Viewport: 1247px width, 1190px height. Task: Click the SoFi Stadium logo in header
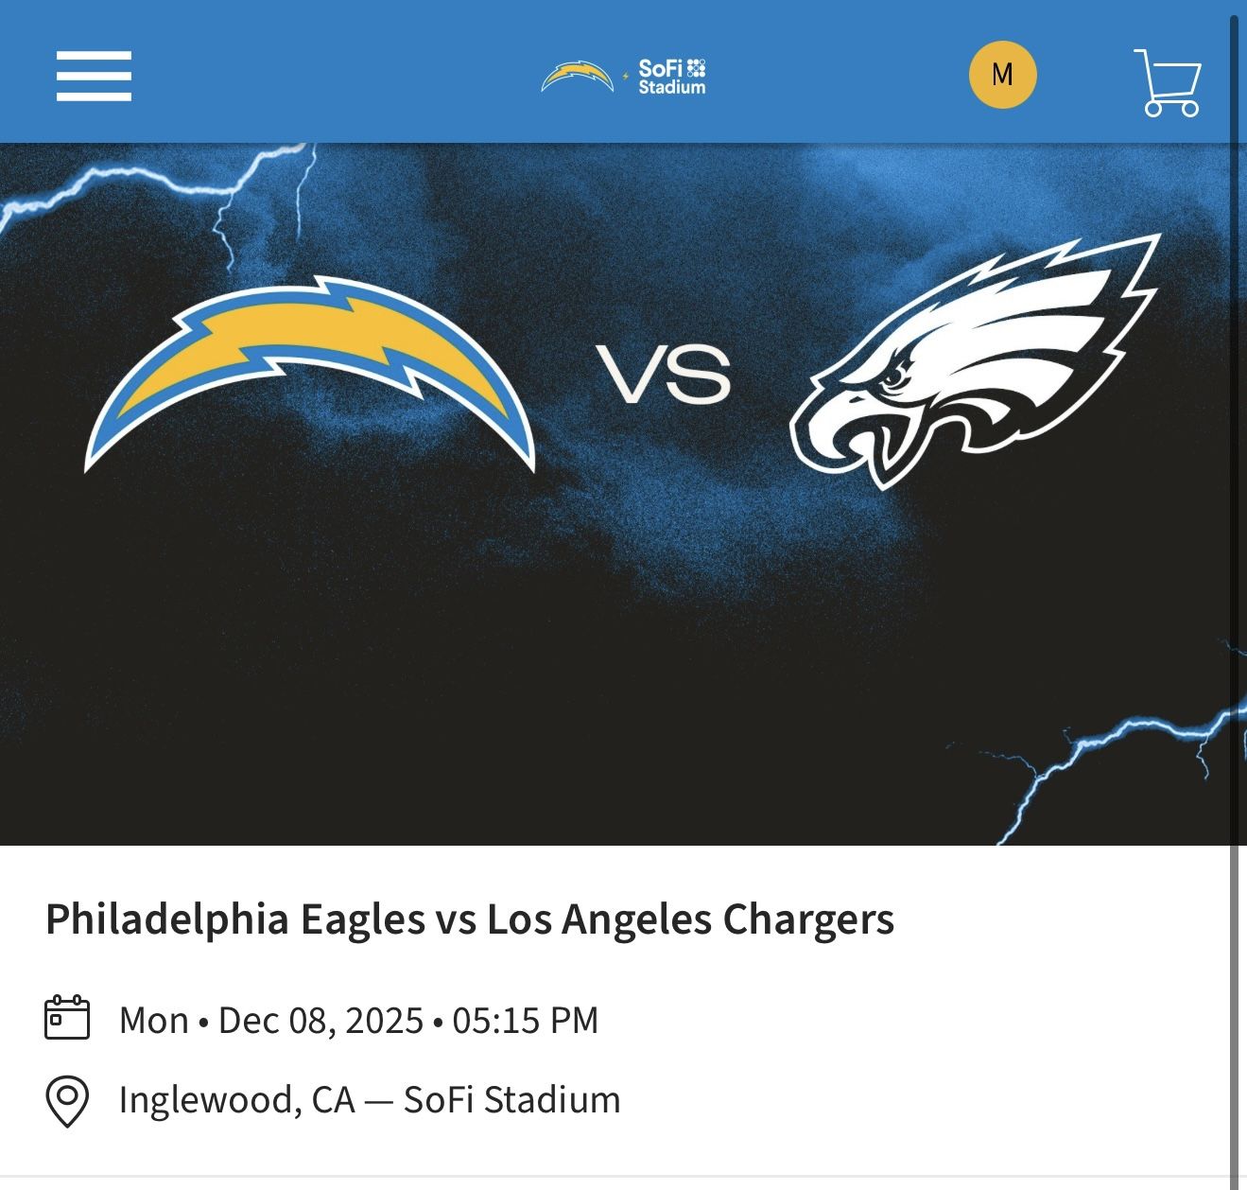click(672, 77)
